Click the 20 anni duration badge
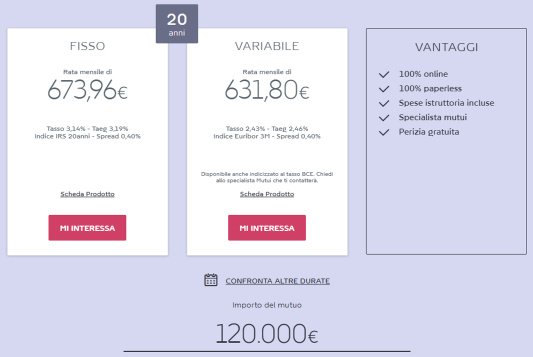The height and width of the screenshot is (357, 533). (x=177, y=24)
